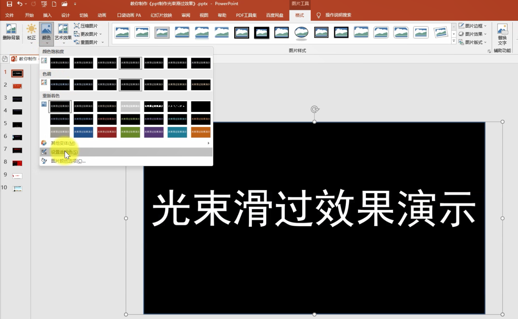
Task: Select slide 5 thumbnail
Action: (17, 125)
